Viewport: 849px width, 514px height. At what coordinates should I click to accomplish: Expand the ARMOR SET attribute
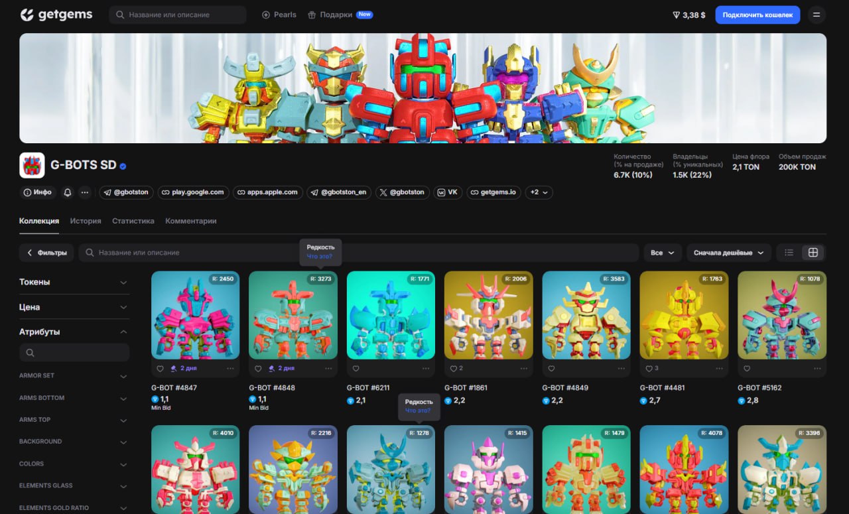(x=74, y=376)
